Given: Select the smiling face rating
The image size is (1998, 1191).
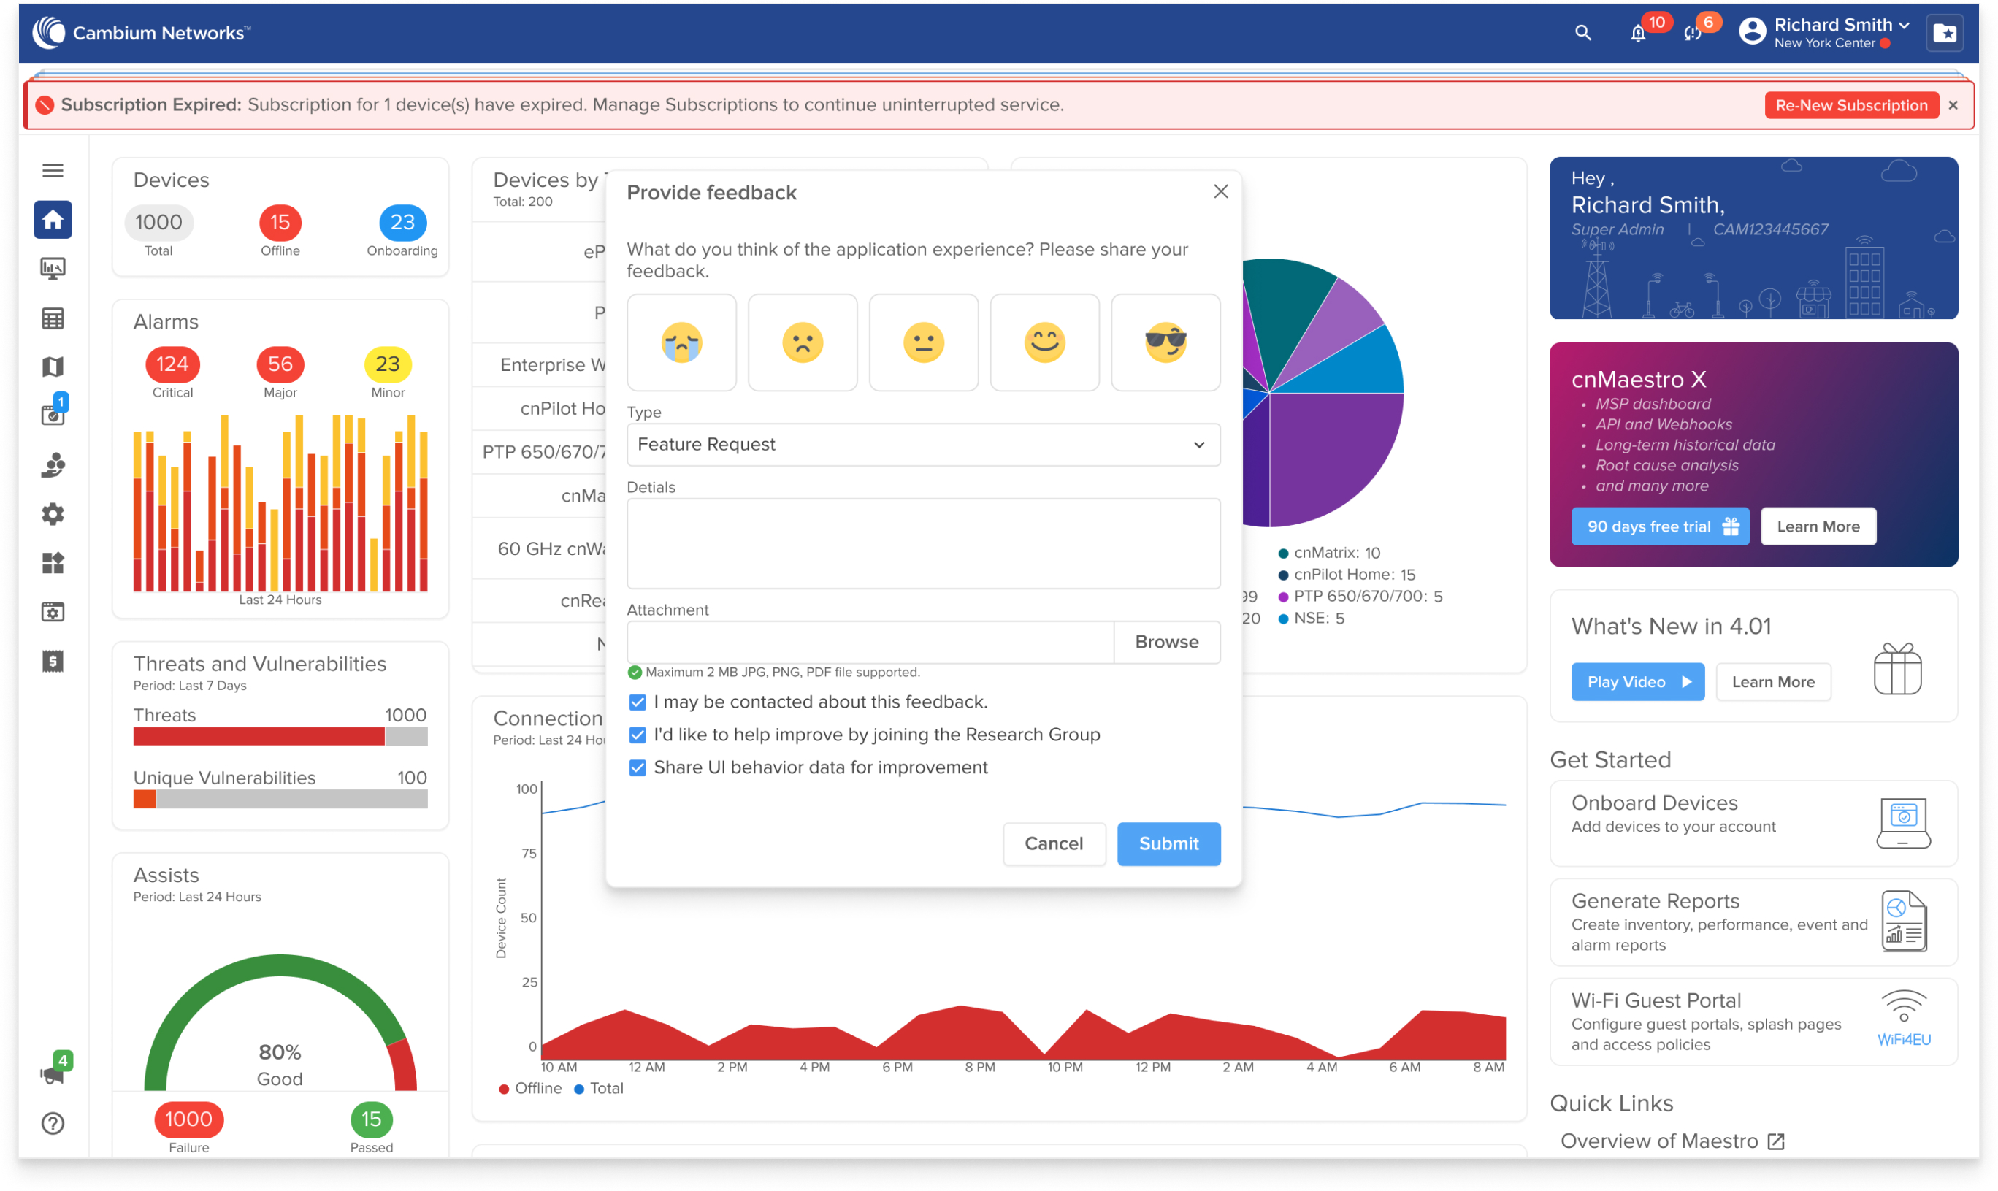Looking at the screenshot, I should click(x=1045, y=342).
